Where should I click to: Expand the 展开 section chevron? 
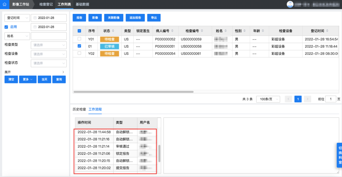coord(63,72)
